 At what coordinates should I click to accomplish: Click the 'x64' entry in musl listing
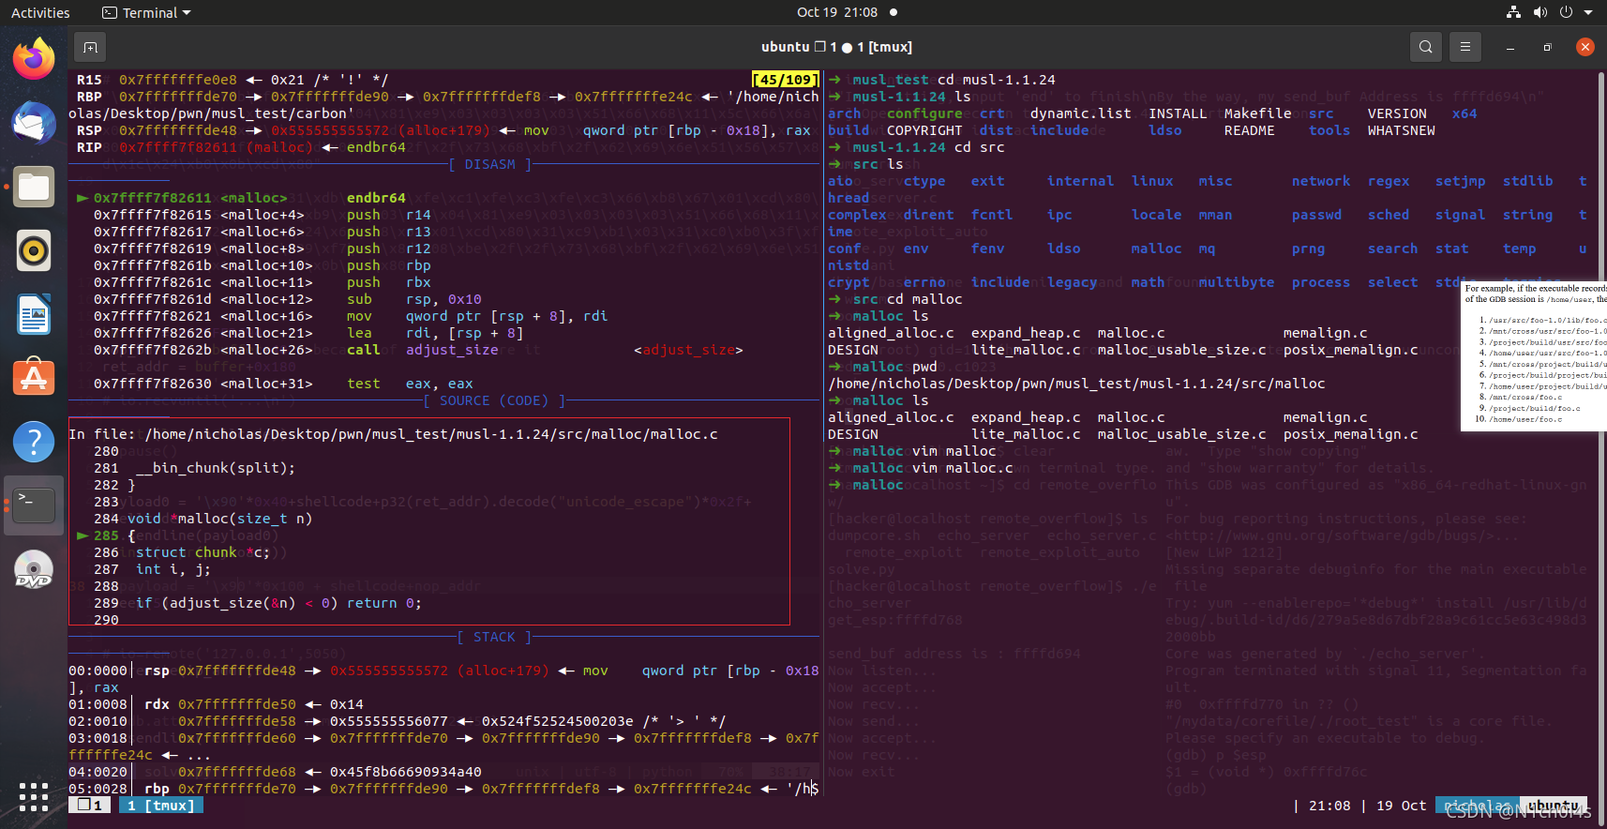pyautogui.click(x=1464, y=113)
